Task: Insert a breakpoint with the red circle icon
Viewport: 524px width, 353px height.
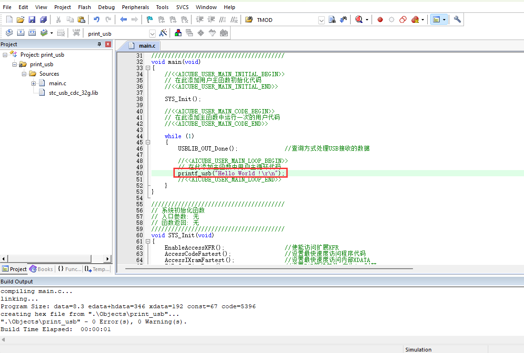Action: click(380, 20)
